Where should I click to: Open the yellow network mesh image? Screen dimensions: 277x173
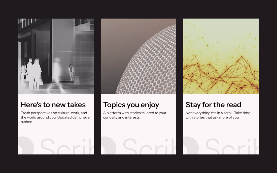coord(221,56)
